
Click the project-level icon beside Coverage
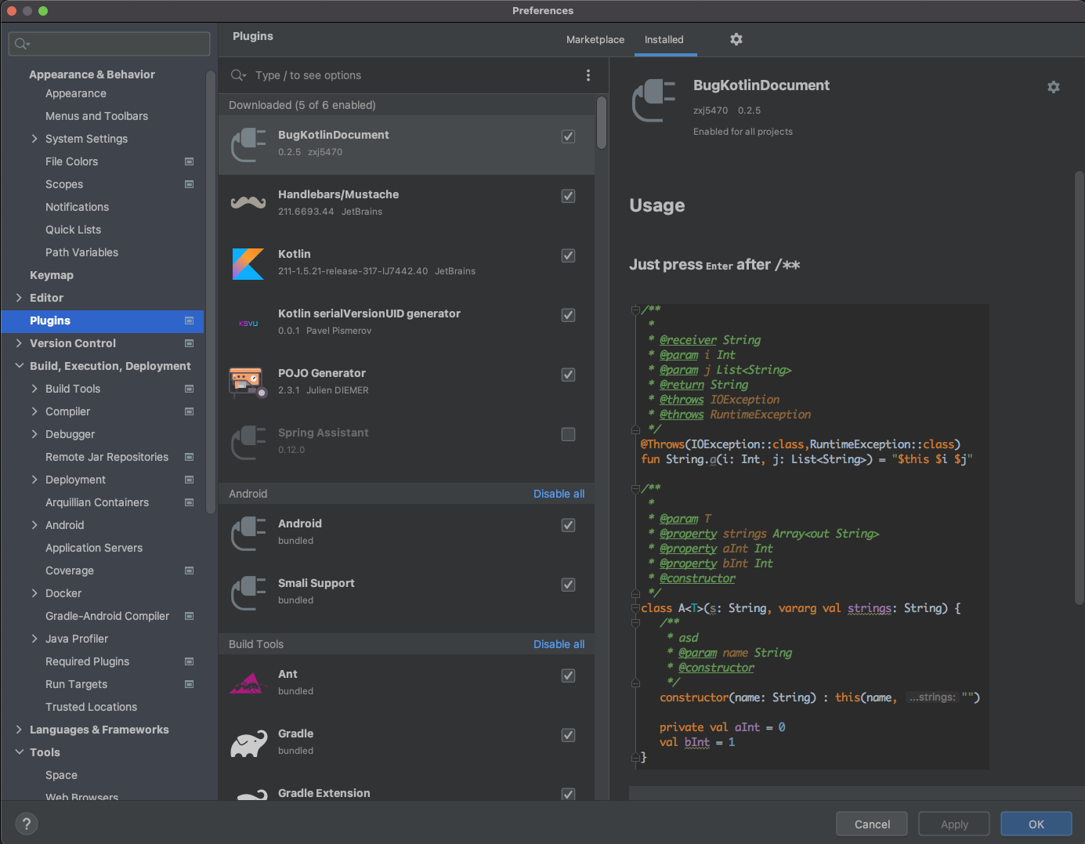[189, 571]
